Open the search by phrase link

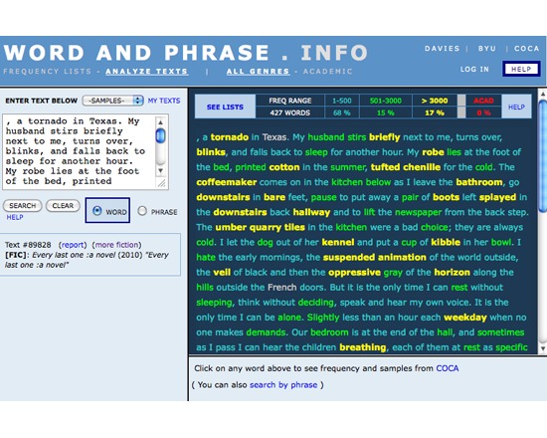283,385
